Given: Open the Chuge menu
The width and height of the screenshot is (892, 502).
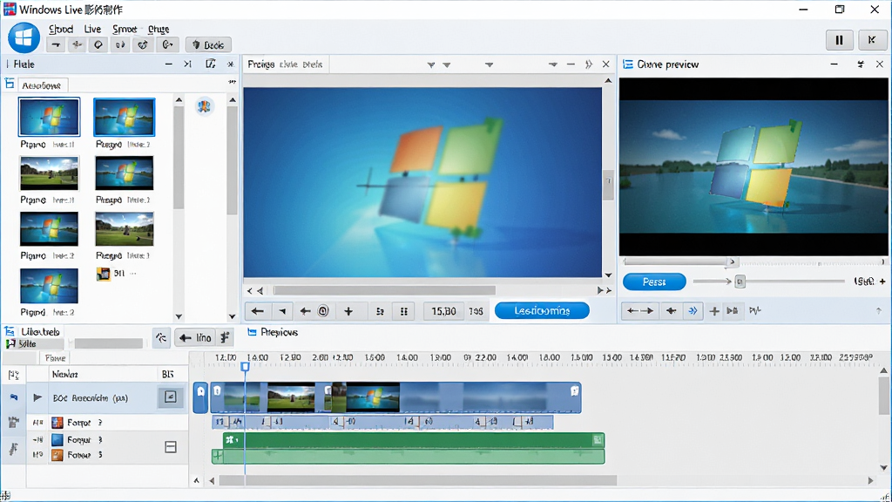Looking at the screenshot, I should click(159, 29).
